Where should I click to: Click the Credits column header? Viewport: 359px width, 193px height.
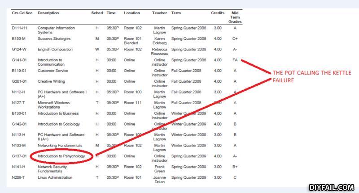(218, 13)
